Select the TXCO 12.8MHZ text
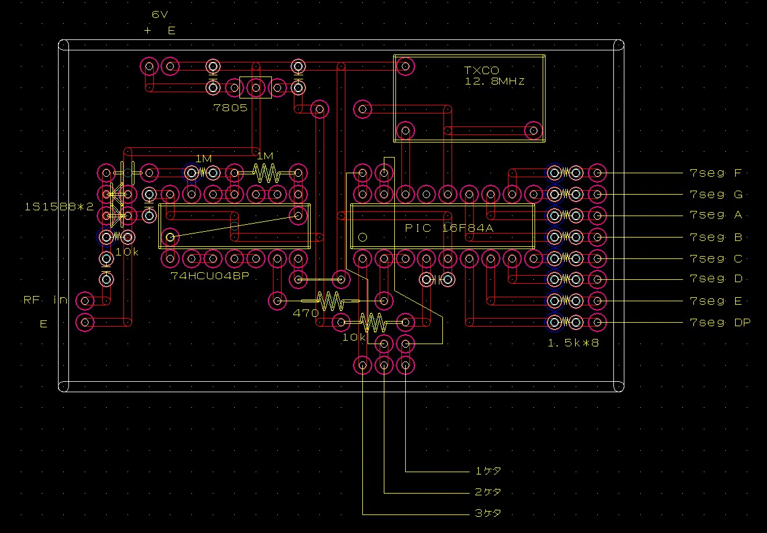The height and width of the screenshot is (533, 767). (495, 76)
